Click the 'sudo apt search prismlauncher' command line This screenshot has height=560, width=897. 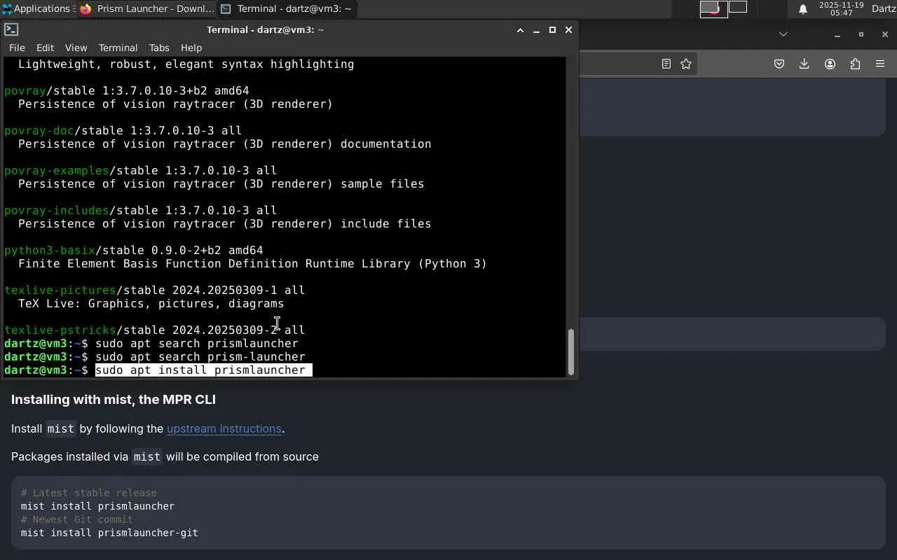197,344
